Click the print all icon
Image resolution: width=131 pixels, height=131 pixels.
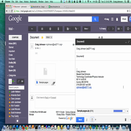(x=99, y=37)
